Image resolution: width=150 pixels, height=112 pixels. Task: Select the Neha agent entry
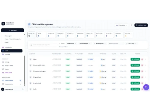pyautogui.click(x=8, y=36)
